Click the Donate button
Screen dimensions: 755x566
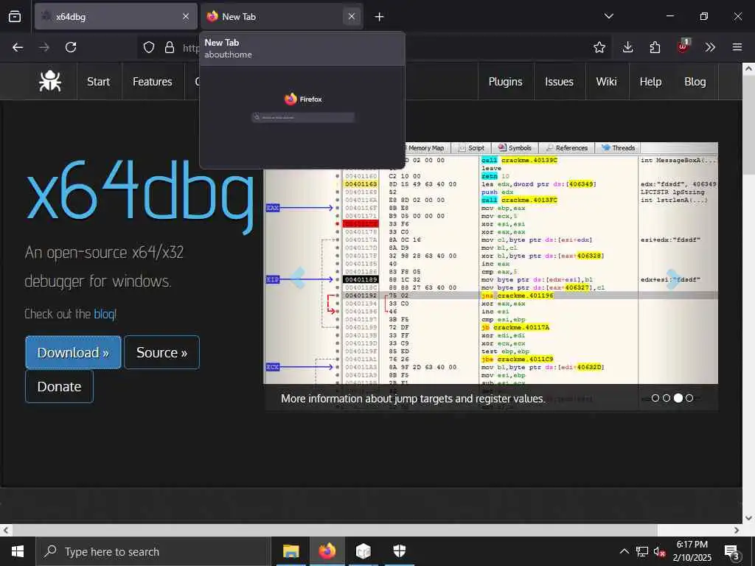(59, 386)
